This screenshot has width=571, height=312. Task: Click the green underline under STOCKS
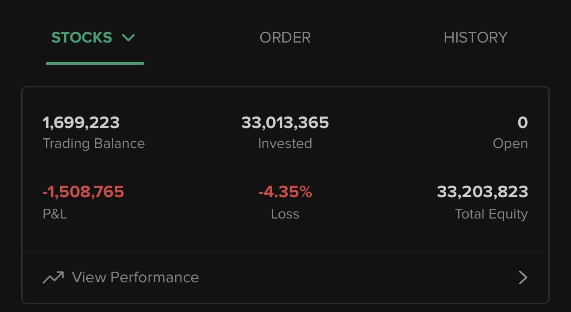[95, 63]
